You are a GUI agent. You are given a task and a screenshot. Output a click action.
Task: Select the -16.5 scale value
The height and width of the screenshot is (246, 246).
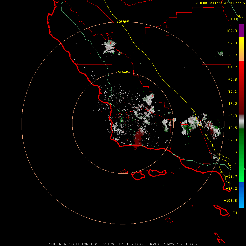pos(232,128)
